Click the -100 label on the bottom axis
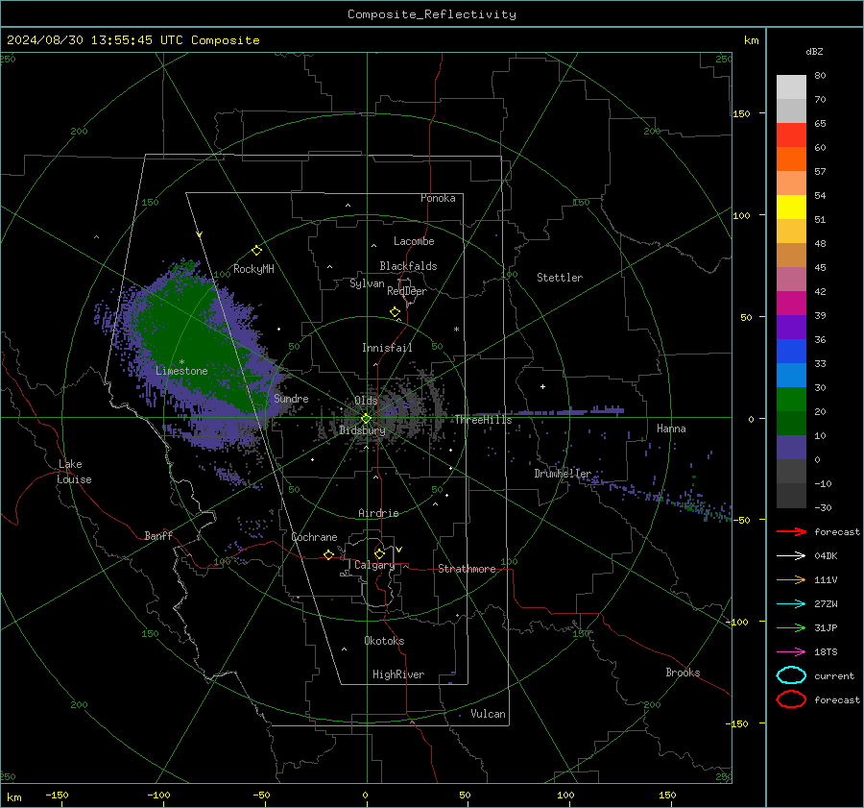This screenshot has width=864, height=808. pos(158,795)
